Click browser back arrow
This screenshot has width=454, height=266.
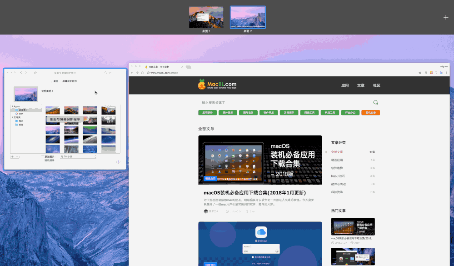[132, 73]
